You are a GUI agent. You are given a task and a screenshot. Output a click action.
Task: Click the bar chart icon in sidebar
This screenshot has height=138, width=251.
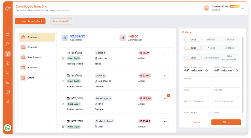pos(8,101)
